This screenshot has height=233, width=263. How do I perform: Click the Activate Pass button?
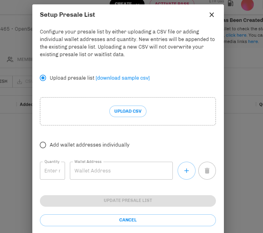tap(172, 3)
